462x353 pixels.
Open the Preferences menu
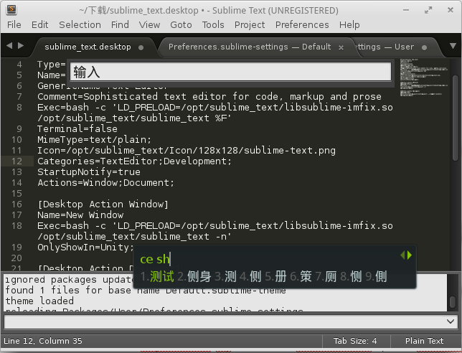(x=302, y=24)
